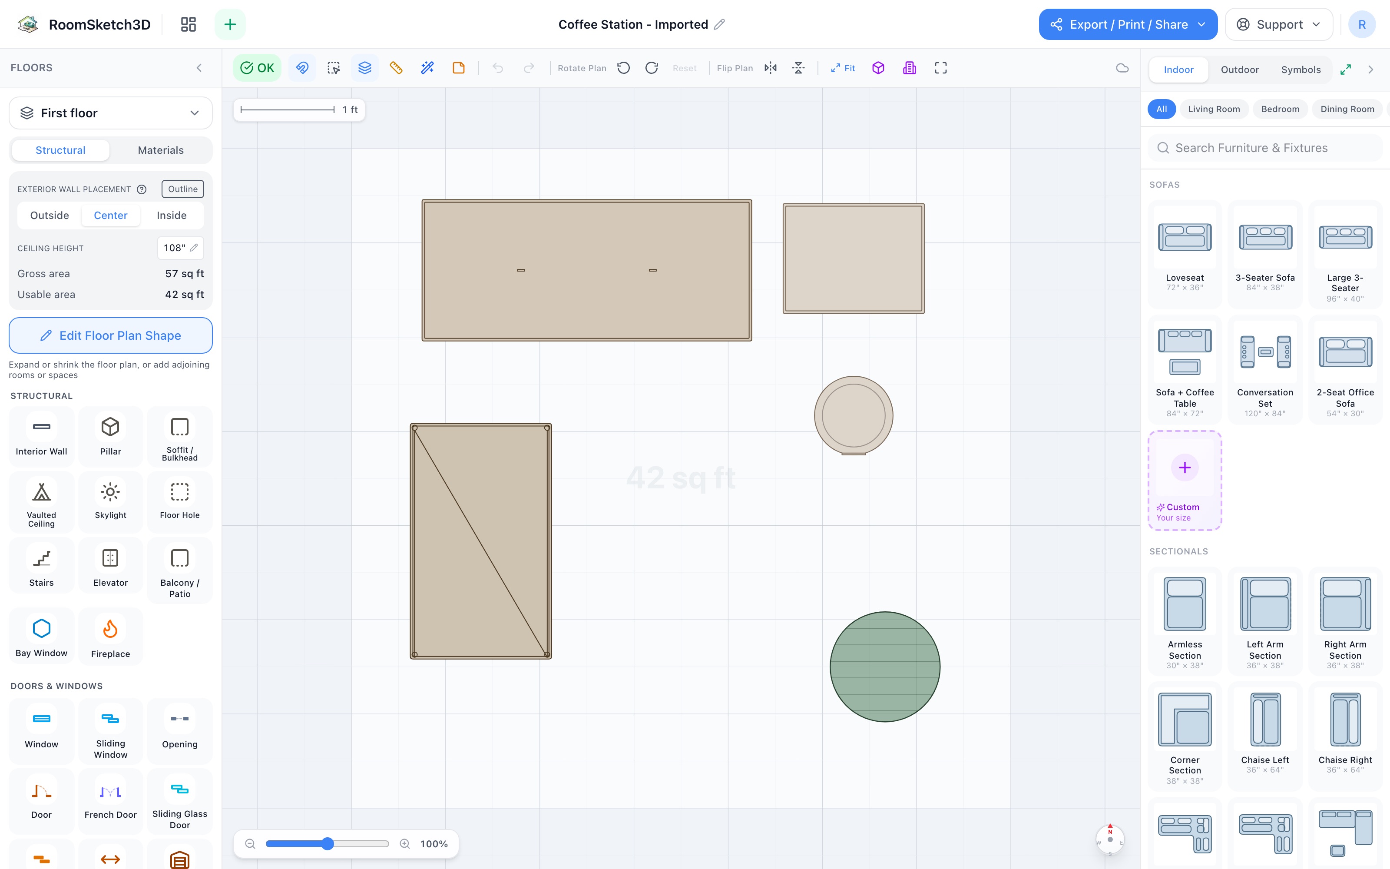This screenshot has height=869, width=1390.
Task: Select the All furniture filter chip
Action: pos(1162,109)
